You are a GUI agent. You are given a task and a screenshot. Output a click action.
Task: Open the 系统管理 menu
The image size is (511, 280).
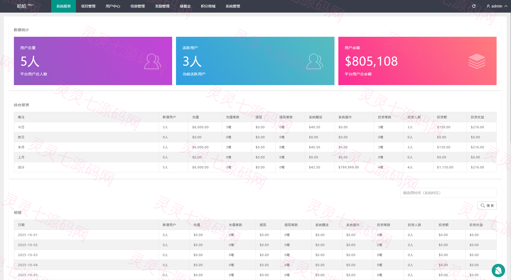(x=233, y=6)
